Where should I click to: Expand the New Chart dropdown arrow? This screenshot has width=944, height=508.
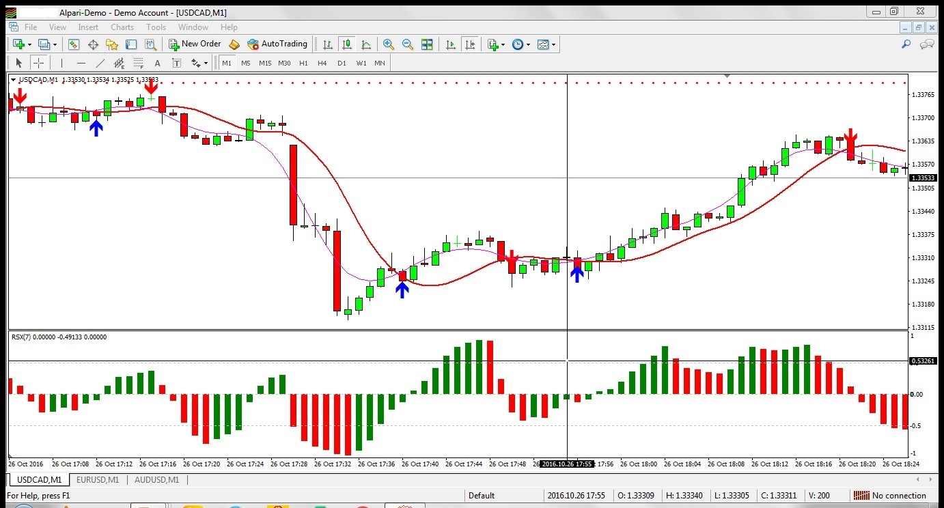click(29, 44)
